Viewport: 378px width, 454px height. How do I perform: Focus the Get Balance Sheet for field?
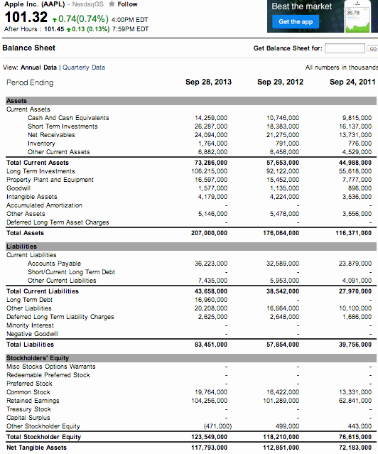(x=345, y=48)
